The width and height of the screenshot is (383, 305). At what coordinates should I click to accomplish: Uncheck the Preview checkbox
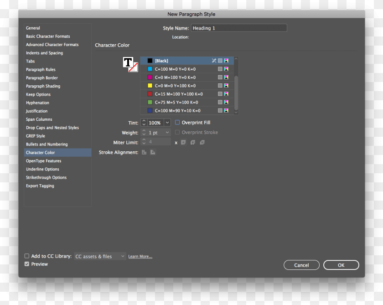(27, 264)
